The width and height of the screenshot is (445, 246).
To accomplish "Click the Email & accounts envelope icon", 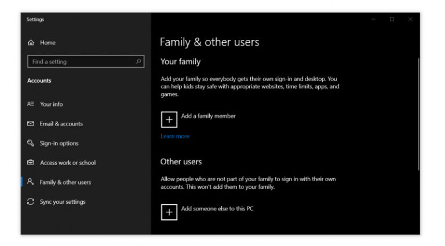I will [31, 123].
